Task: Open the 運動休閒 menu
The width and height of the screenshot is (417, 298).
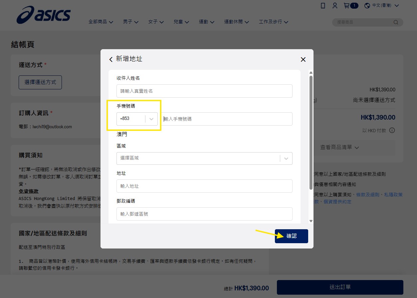Action: click(237, 22)
